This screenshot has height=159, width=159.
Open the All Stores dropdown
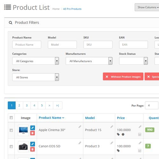click(36, 77)
